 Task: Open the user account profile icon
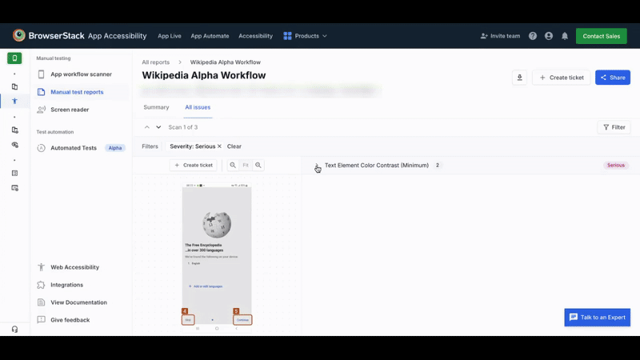click(549, 36)
